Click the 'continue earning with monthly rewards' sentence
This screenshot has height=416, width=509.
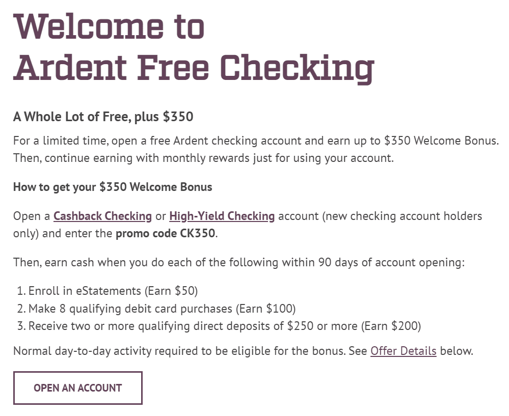click(219, 158)
